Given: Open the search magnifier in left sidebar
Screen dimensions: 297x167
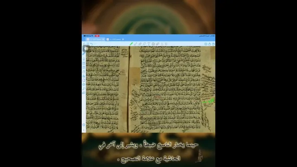Looking at the screenshot, I should tap(84, 89).
